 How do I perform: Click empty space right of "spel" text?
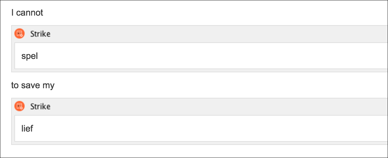(211, 56)
